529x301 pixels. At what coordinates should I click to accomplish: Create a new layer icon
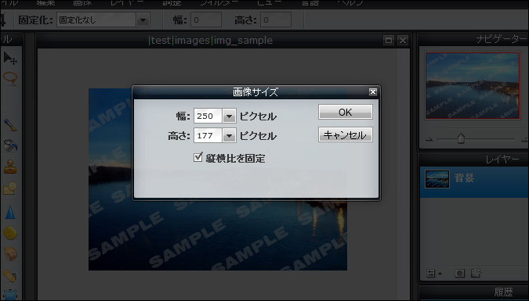476,273
